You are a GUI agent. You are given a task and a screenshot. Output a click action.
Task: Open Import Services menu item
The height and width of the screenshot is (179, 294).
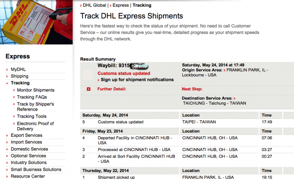click(x=26, y=142)
